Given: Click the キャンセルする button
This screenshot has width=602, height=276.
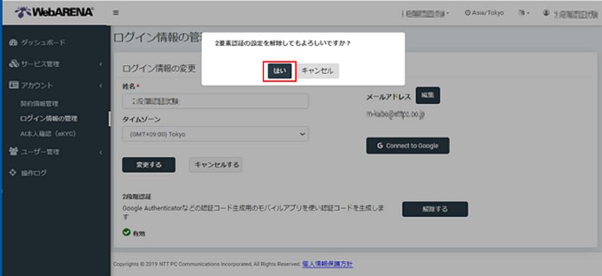Looking at the screenshot, I should 216,165.
